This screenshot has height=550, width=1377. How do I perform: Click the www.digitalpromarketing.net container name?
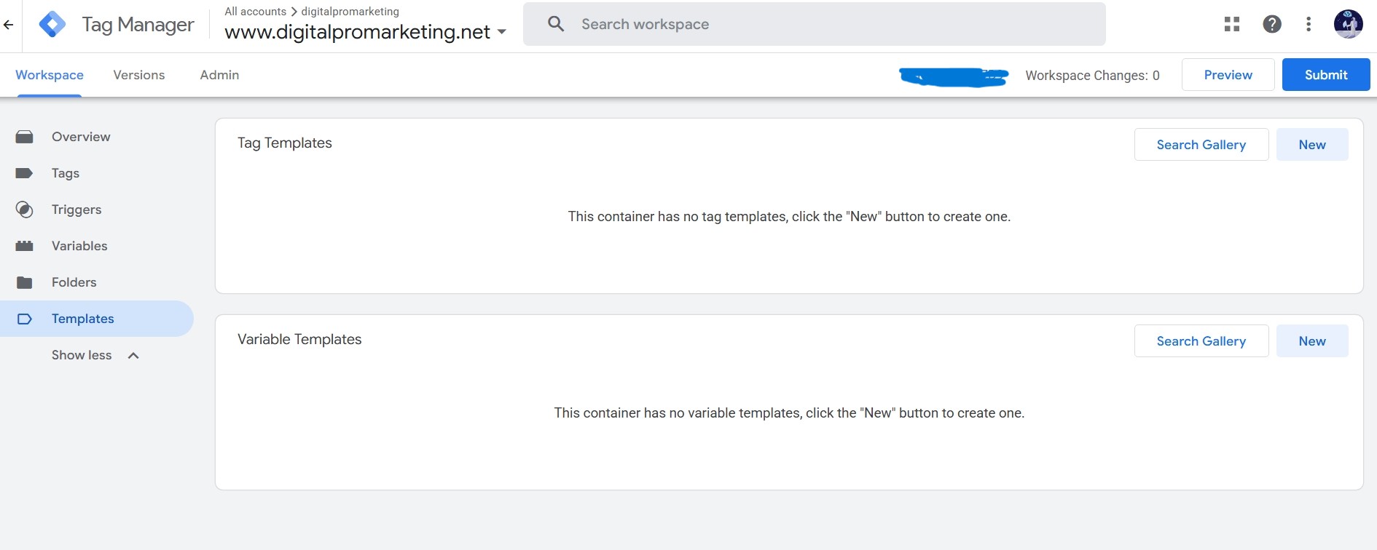click(x=357, y=32)
